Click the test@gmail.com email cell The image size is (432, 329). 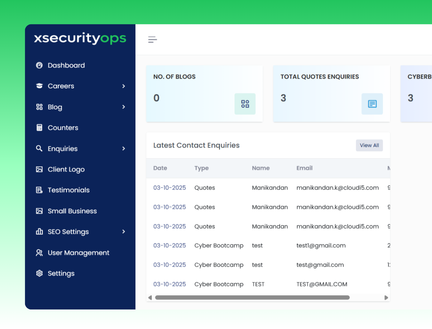coord(320,265)
